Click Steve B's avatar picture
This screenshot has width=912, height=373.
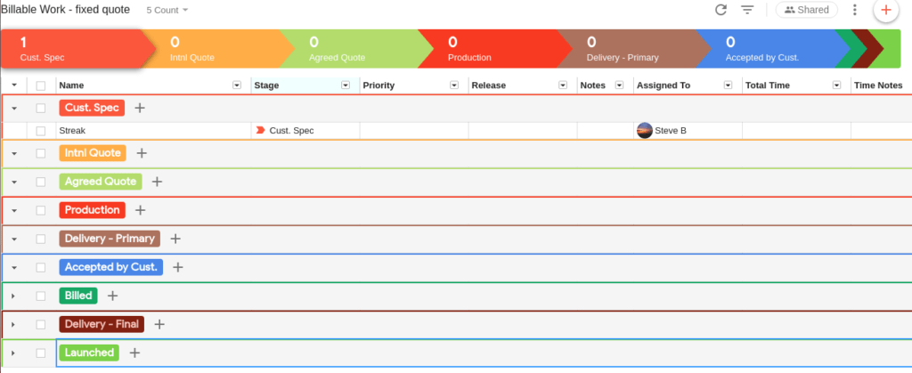tap(645, 131)
